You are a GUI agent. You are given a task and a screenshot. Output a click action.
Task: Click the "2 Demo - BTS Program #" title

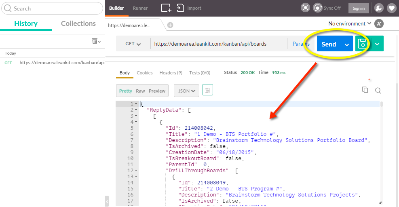[x=244, y=189]
